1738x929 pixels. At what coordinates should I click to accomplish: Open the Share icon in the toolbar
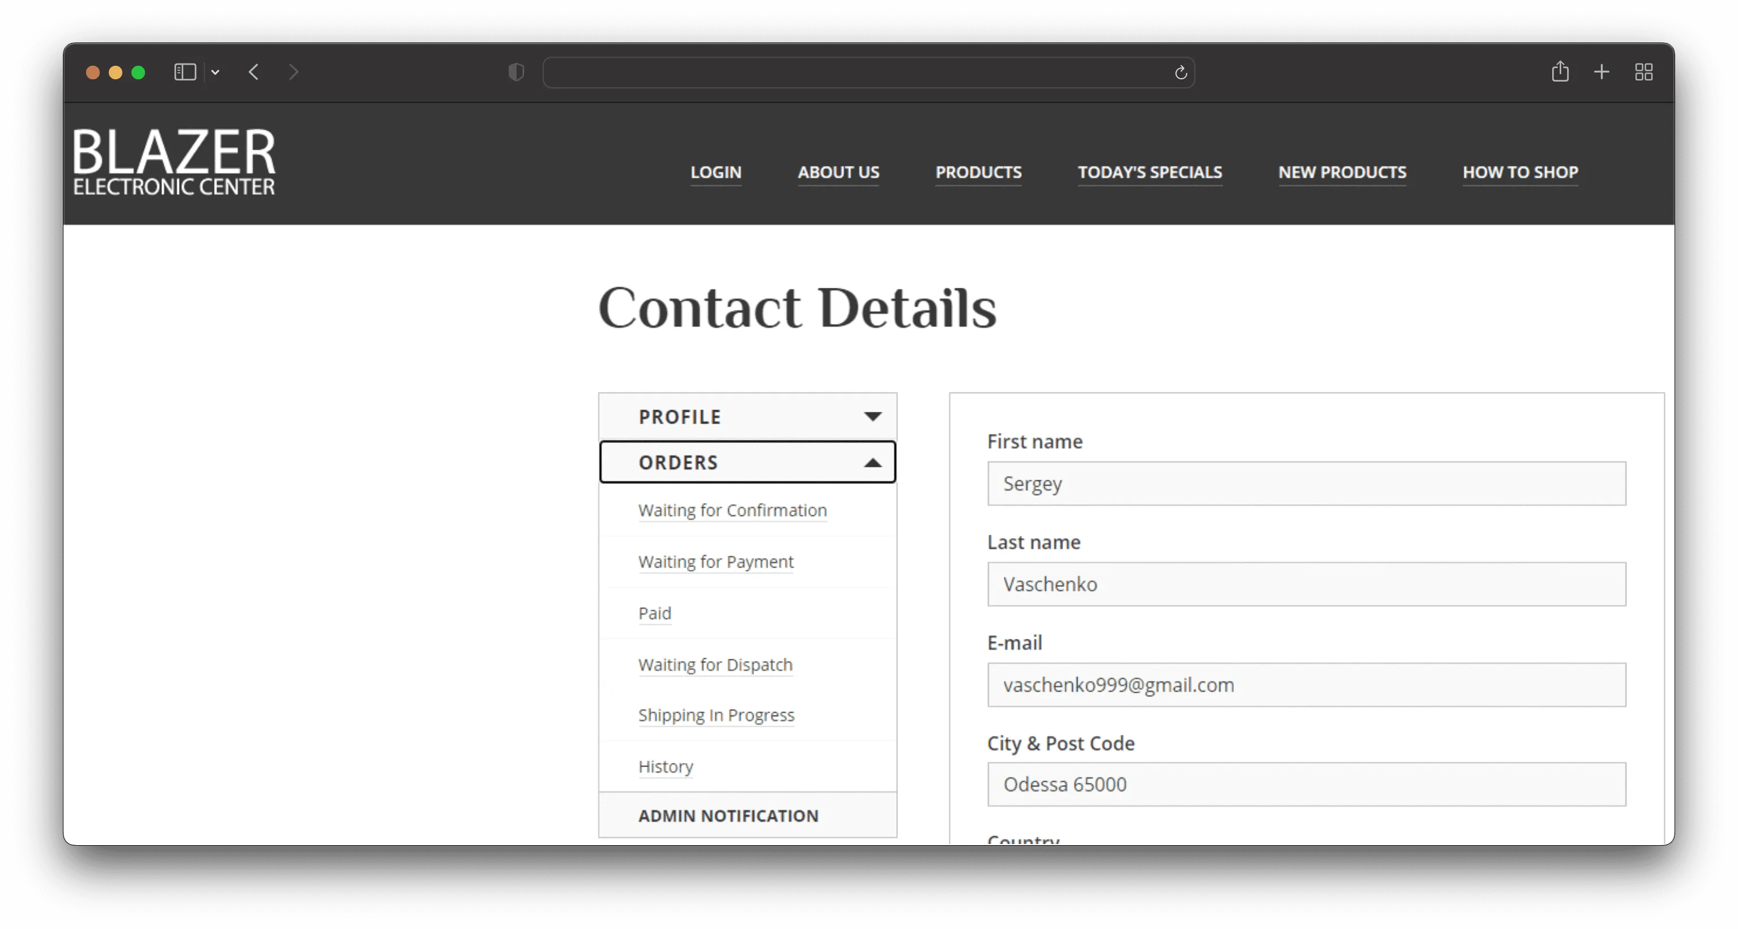pos(1560,71)
